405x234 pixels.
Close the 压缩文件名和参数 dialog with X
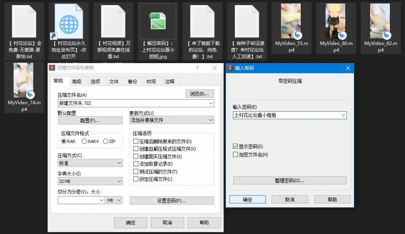click(215, 68)
